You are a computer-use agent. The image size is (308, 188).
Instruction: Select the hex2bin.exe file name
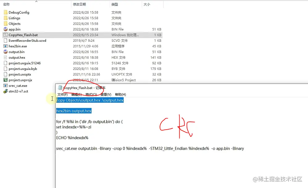point(18,46)
